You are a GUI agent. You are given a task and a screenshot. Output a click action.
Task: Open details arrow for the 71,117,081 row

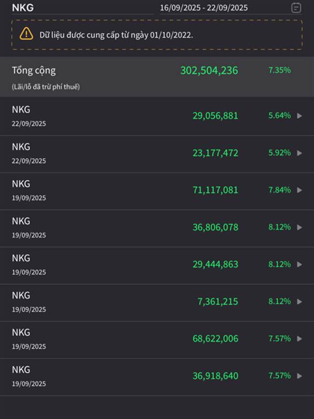[x=299, y=190]
